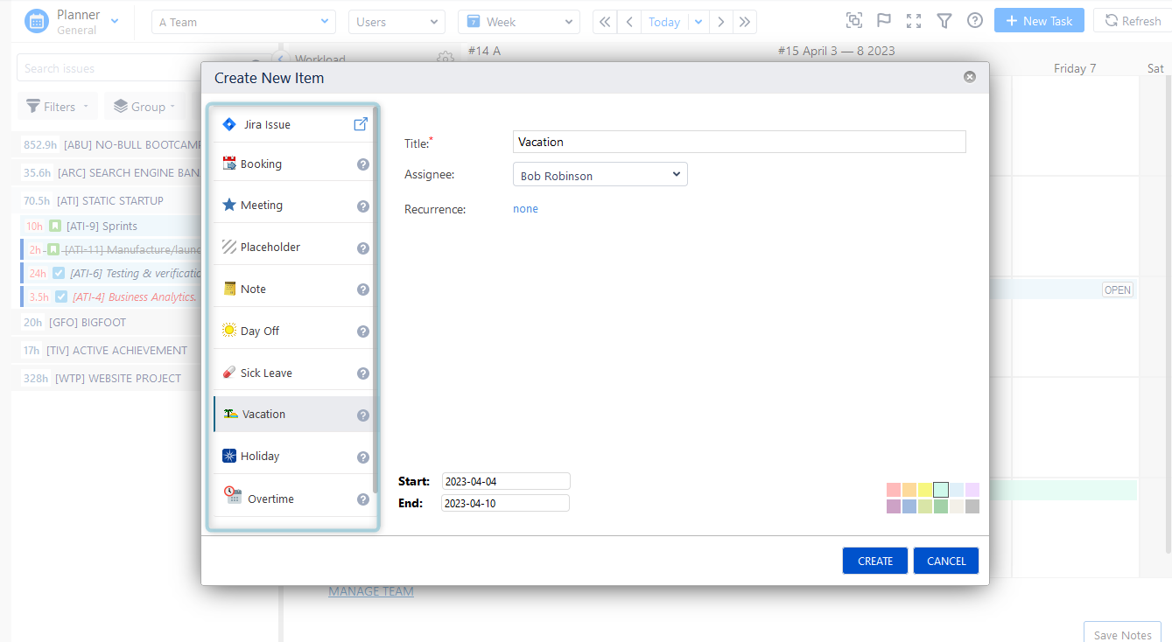Jump forward with double-right arrow
The image size is (1172, 642).
(x=745, y=22)
